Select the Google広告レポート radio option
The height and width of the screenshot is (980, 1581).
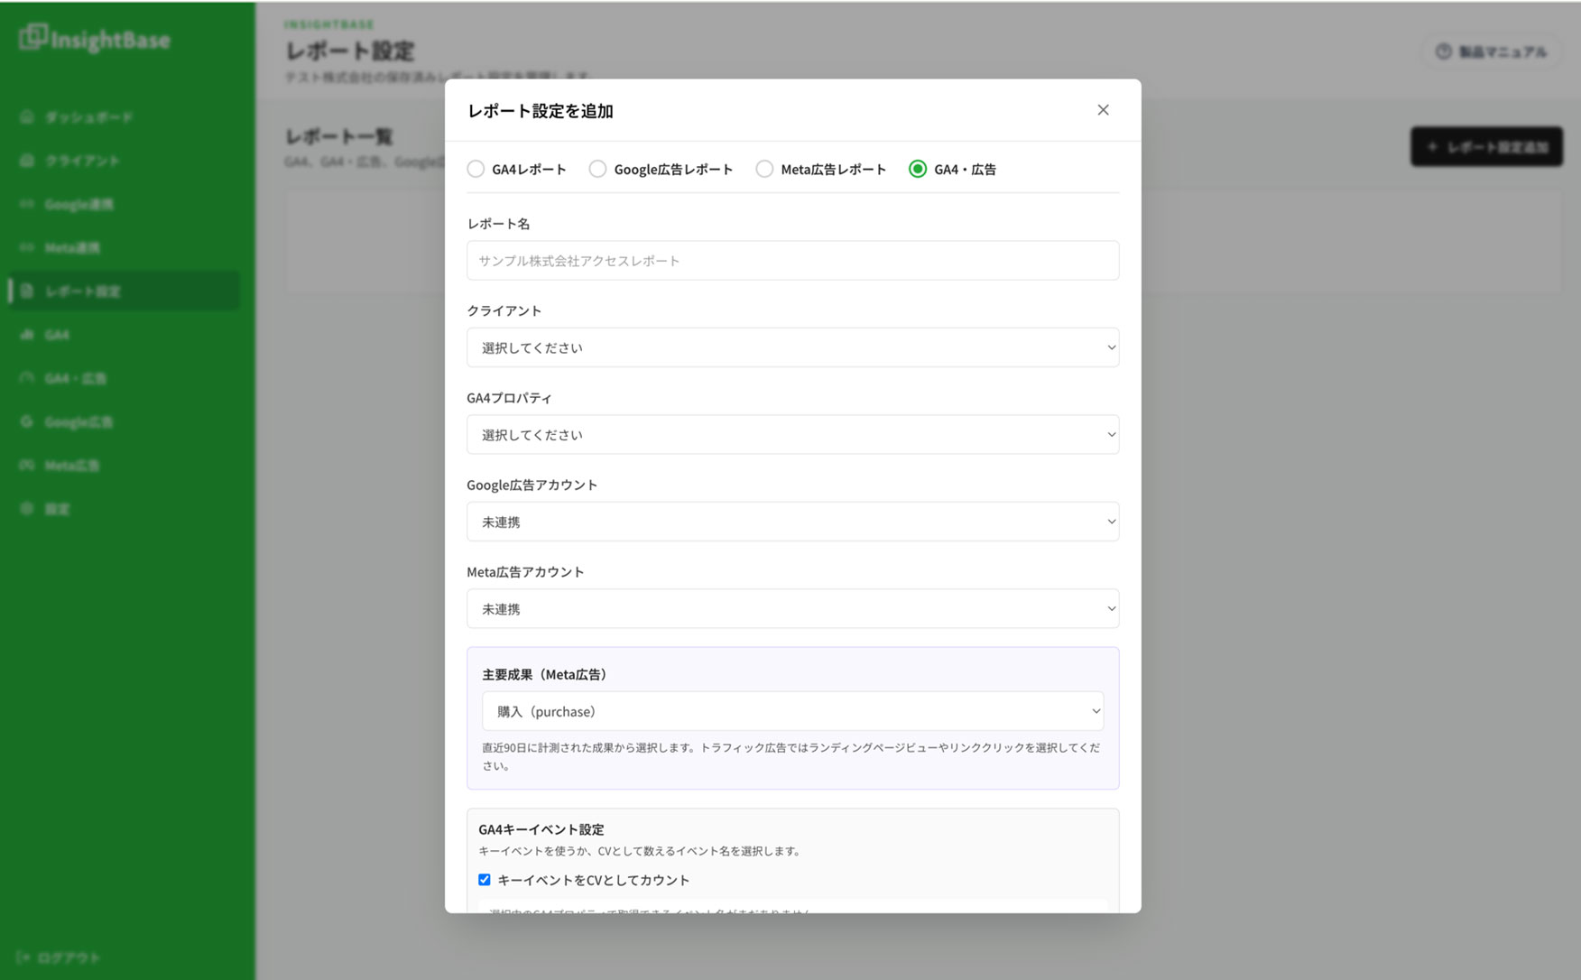click(597, 169)
